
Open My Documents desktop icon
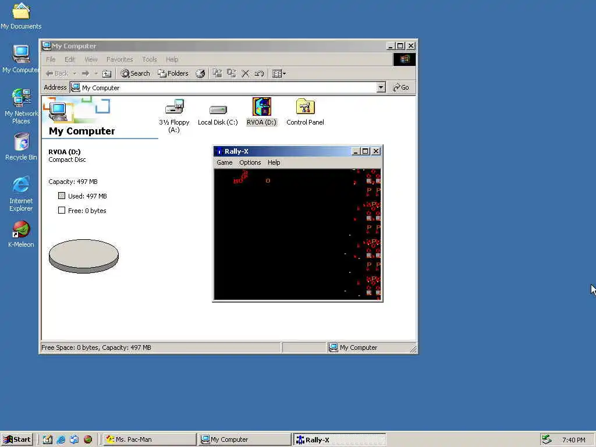click(21, 16)
